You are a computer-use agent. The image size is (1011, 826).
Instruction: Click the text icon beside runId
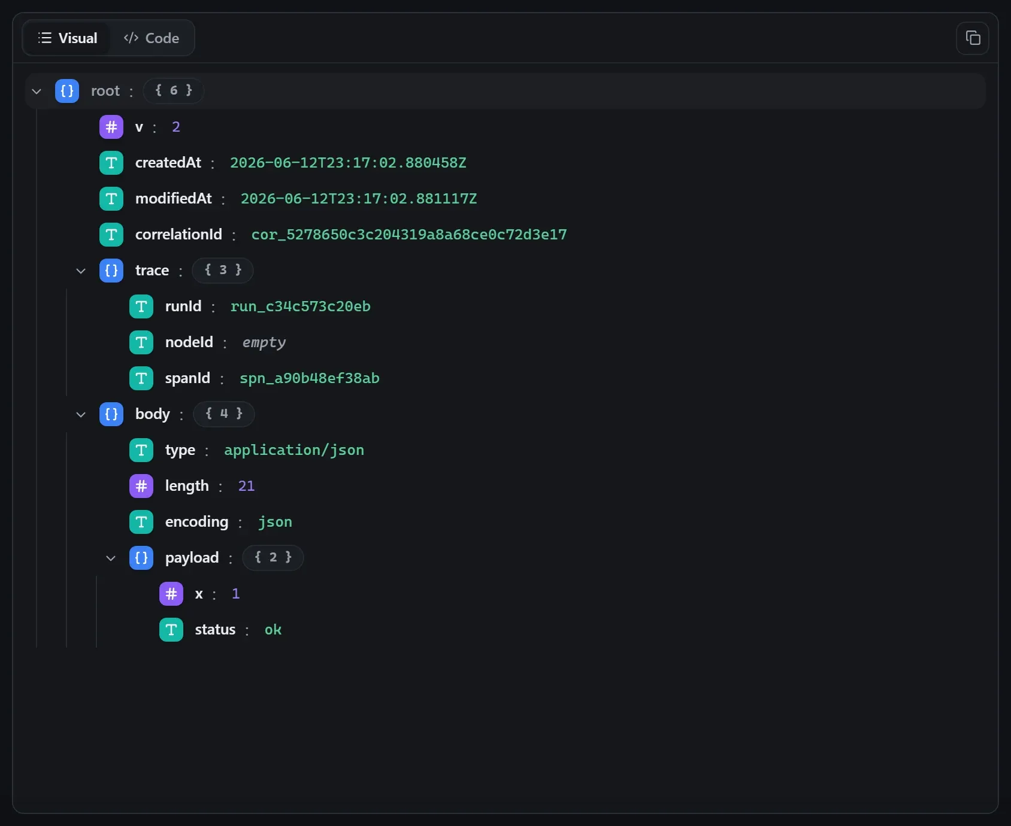141,306
